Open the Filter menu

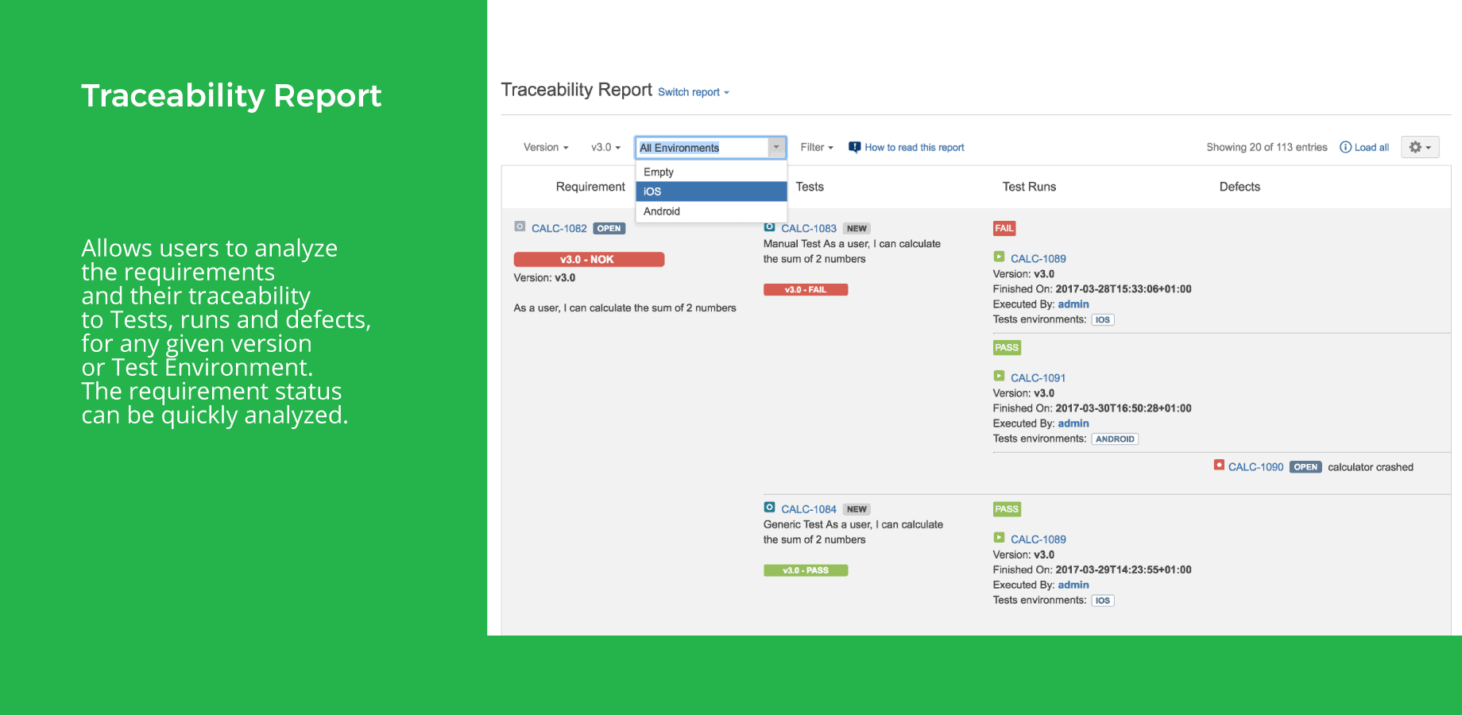point(816,147)
